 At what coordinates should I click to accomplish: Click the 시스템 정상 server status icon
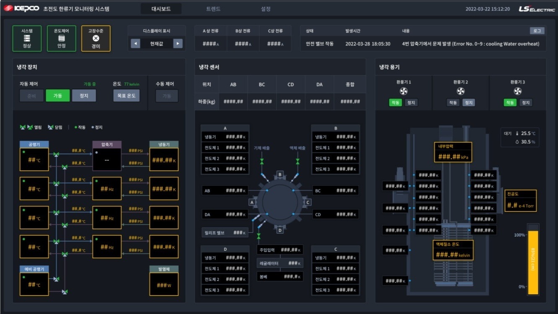(x=27, y=39)
